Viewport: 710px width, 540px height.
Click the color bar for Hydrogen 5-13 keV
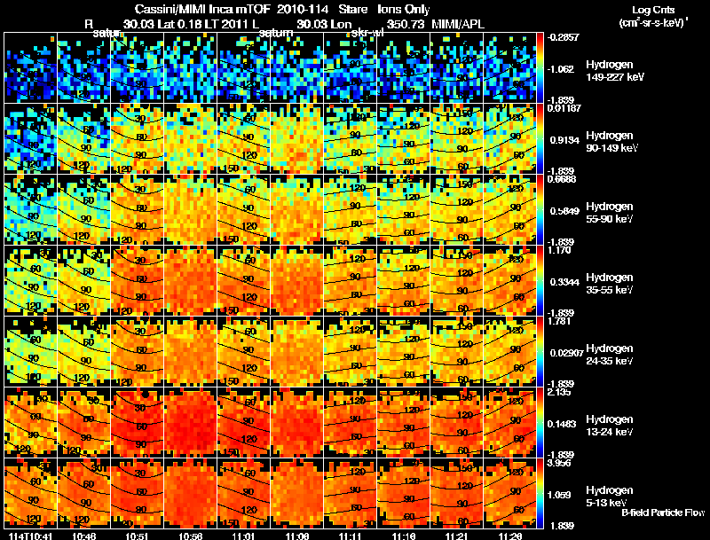pyautogui.click(x=540, y=493)
